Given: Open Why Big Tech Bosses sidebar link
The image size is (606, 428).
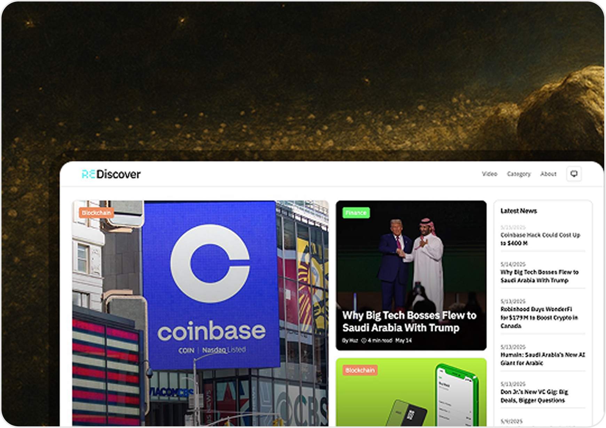Looking at the screenshot, I should [540, 276].
